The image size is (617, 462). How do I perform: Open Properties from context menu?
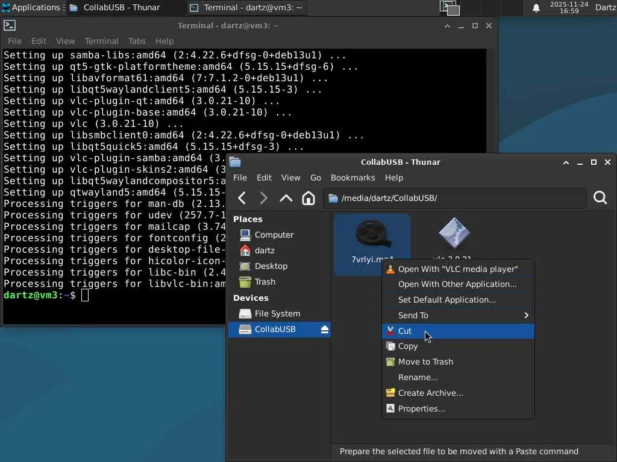pyautogui.click(x=458, y=409)
